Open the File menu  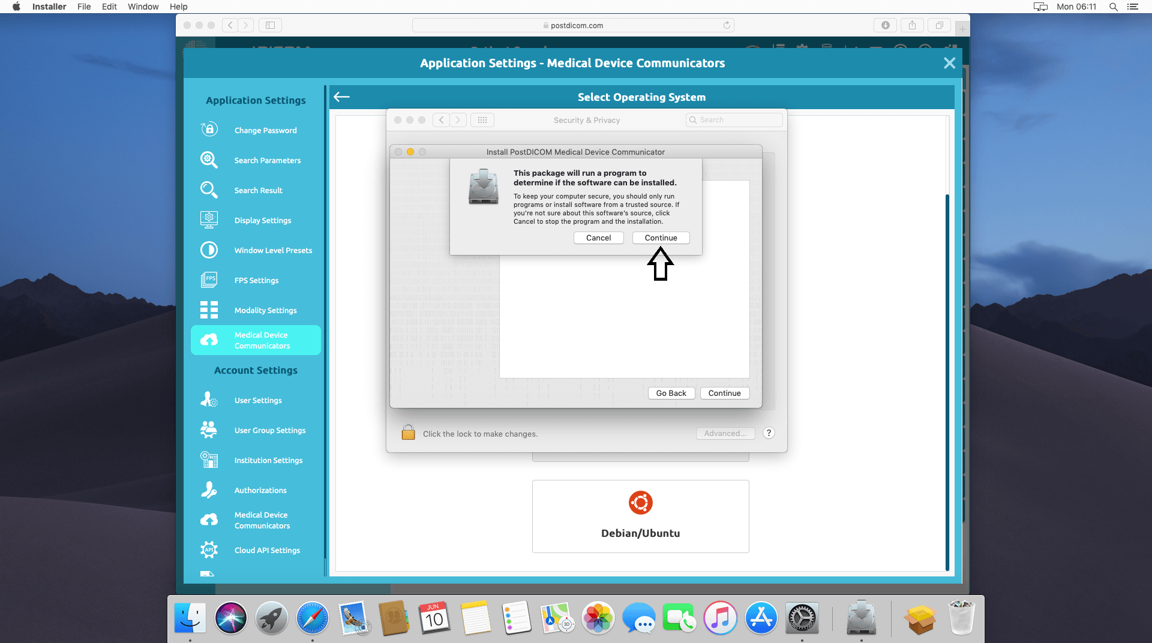pyautogui.click(x=84, y=7)
